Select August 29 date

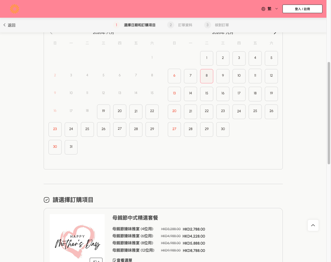152,129
